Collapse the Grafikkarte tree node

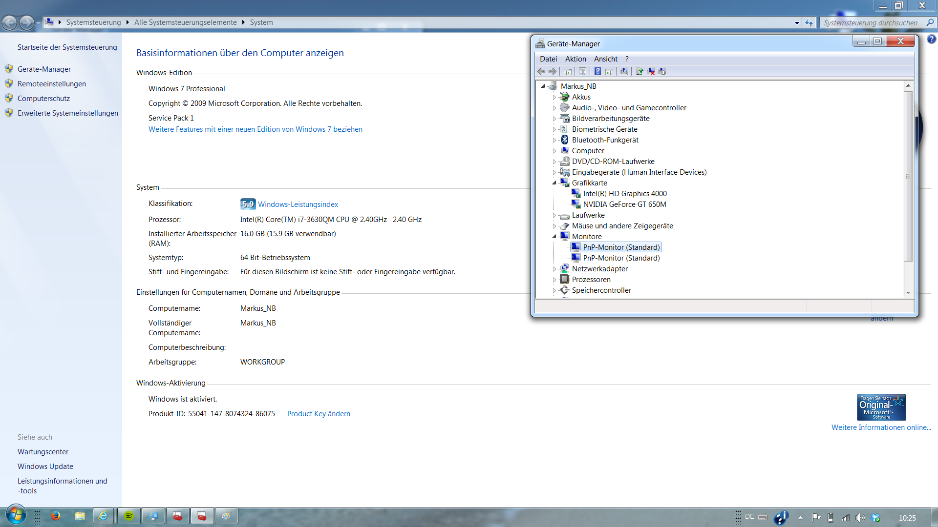point(554,183)
